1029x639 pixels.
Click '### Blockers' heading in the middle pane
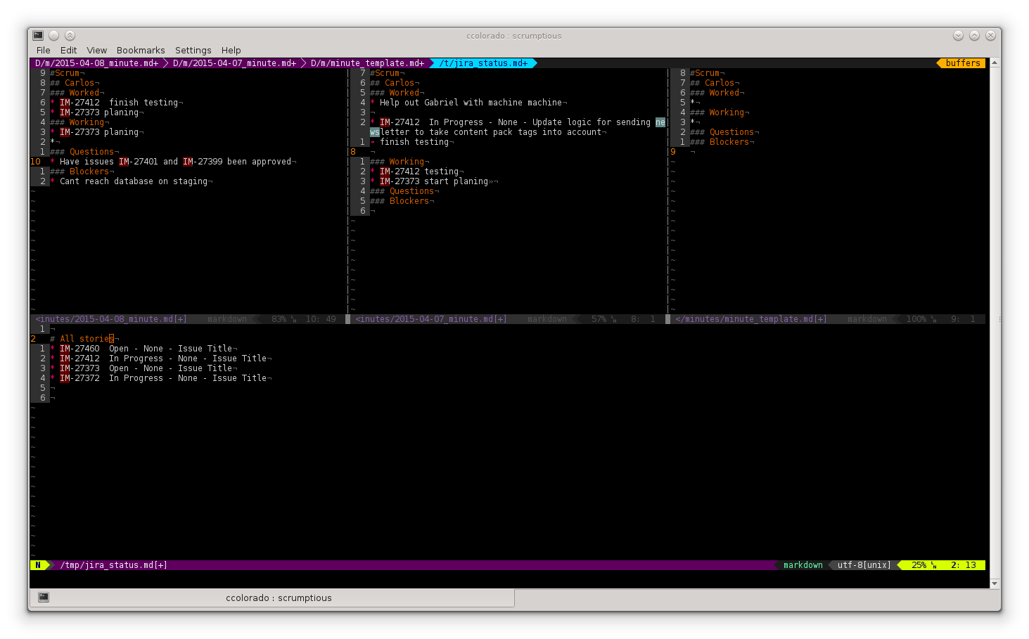402,201
